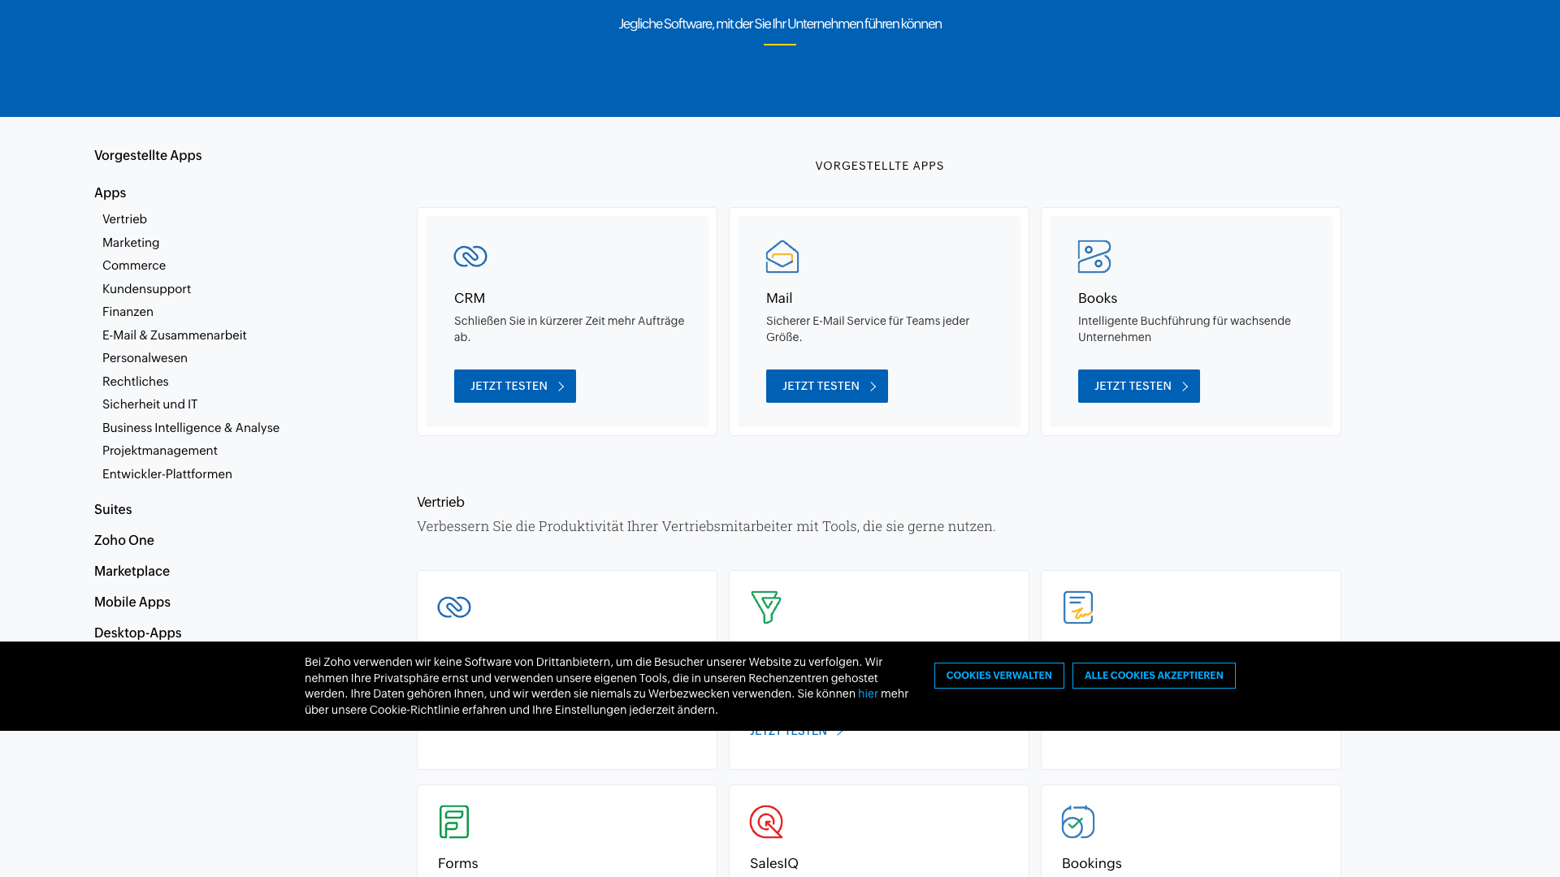Open the Mail envelope icon
Image resolution: width=1560 pixels, height=877 pixels.
coord(782,257)
